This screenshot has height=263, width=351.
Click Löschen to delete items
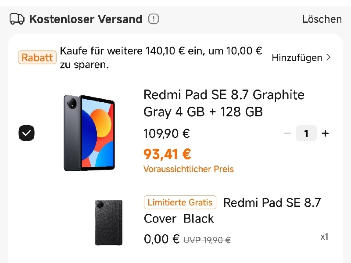click(322, 19)
